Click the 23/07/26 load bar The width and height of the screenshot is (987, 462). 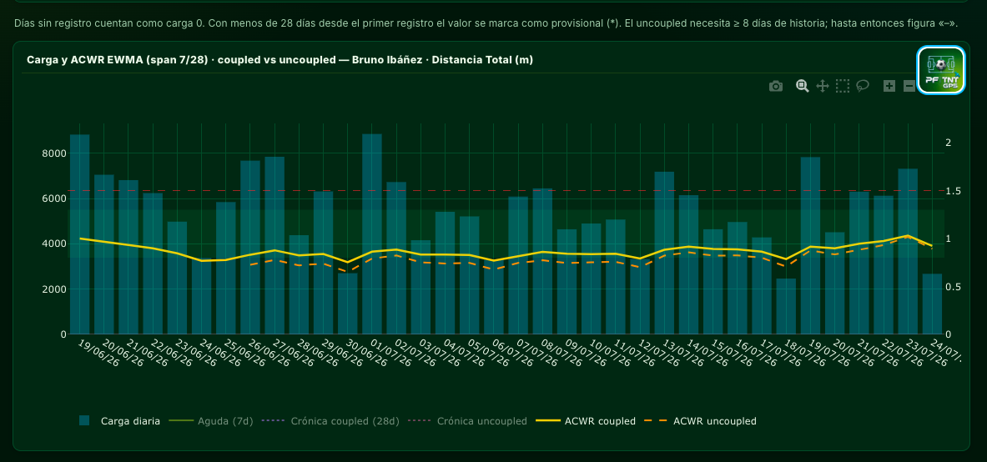(x=908, y=252)
